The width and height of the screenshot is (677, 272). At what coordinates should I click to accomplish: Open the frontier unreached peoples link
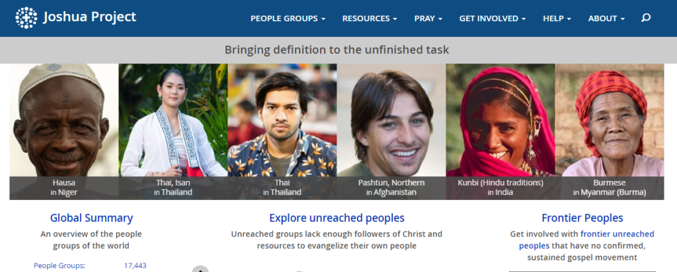coord(587,240)
